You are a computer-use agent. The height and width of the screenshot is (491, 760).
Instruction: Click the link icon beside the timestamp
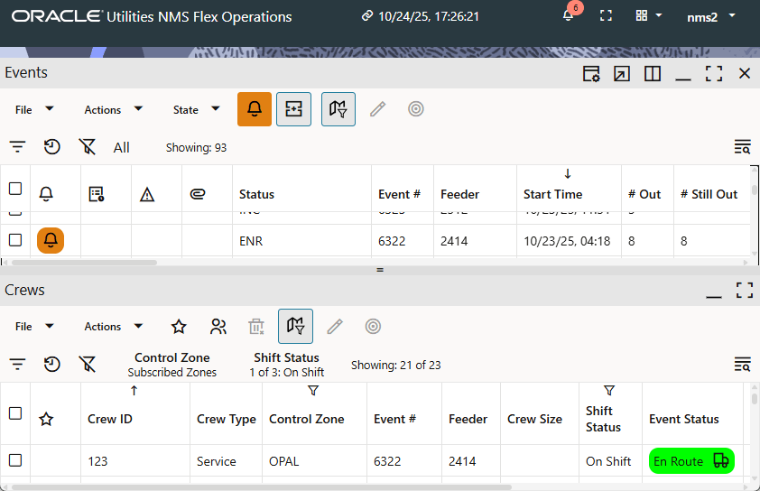[367, 16]
